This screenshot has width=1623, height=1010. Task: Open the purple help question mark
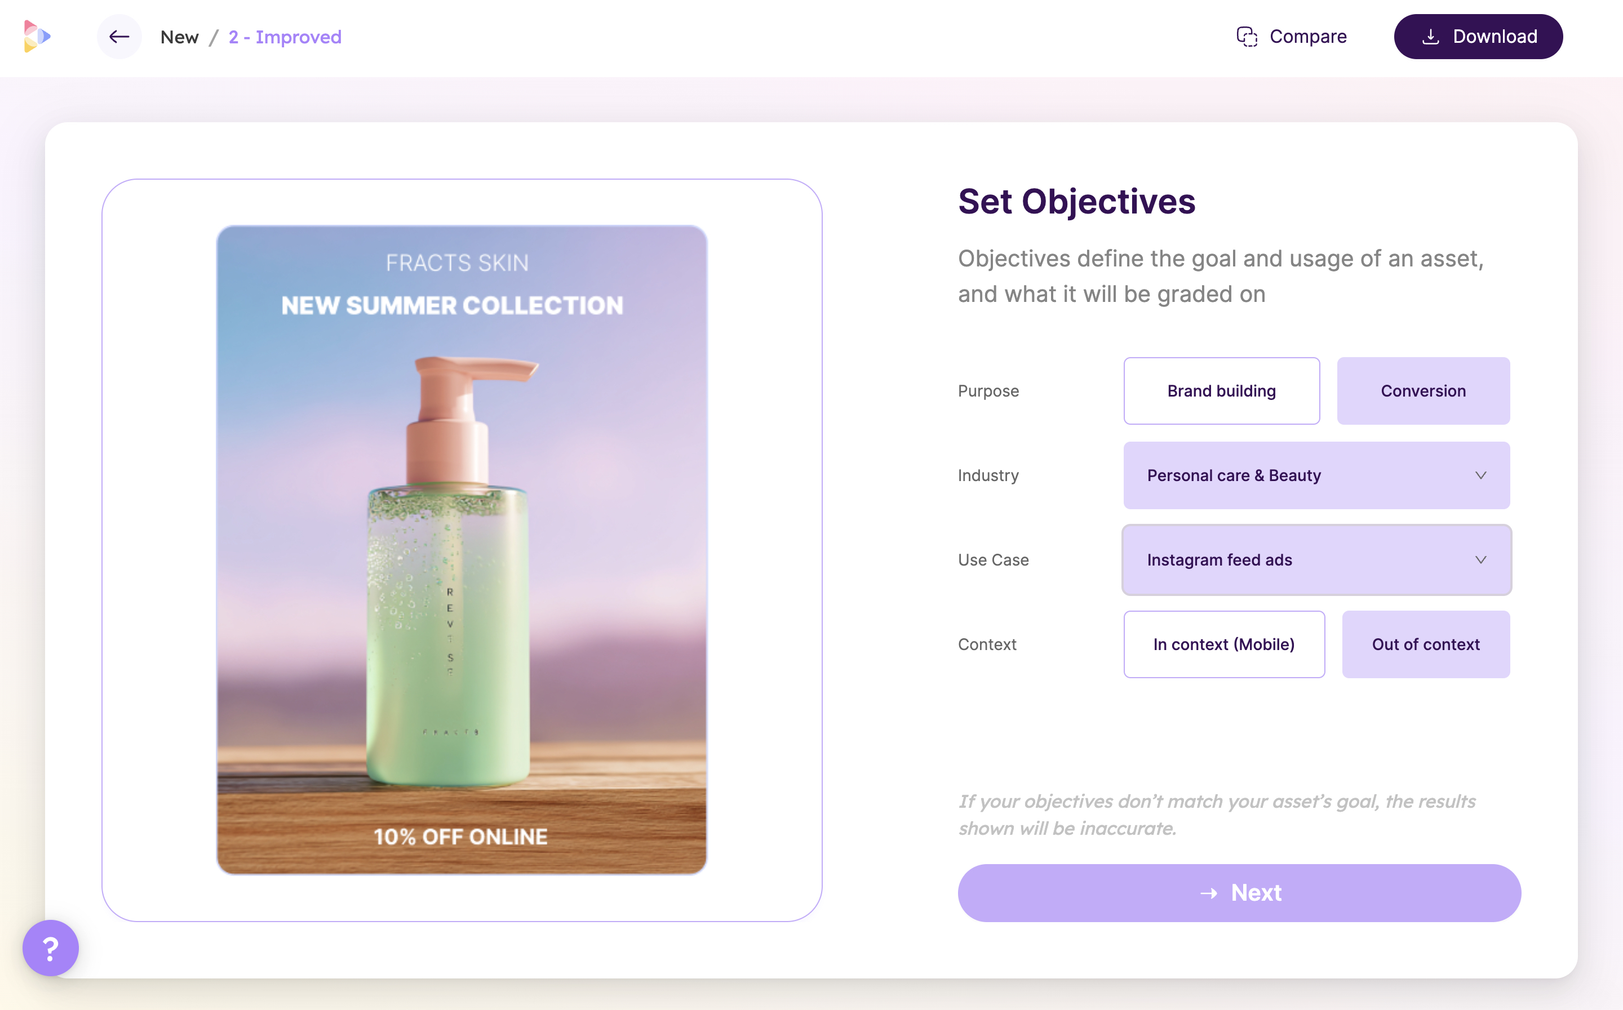click(51, 947)
